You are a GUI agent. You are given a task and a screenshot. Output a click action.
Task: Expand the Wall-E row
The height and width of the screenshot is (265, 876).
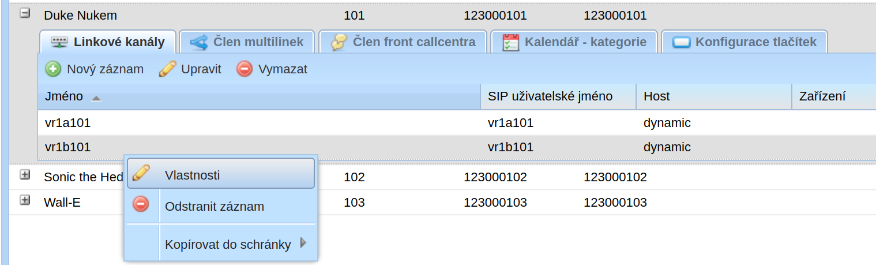[25, 200]
